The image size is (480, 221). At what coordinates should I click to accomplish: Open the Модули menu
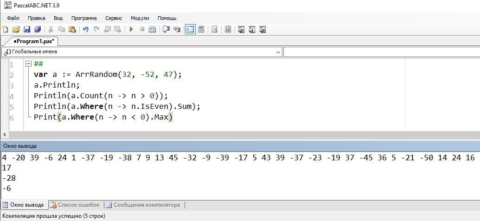140,18
